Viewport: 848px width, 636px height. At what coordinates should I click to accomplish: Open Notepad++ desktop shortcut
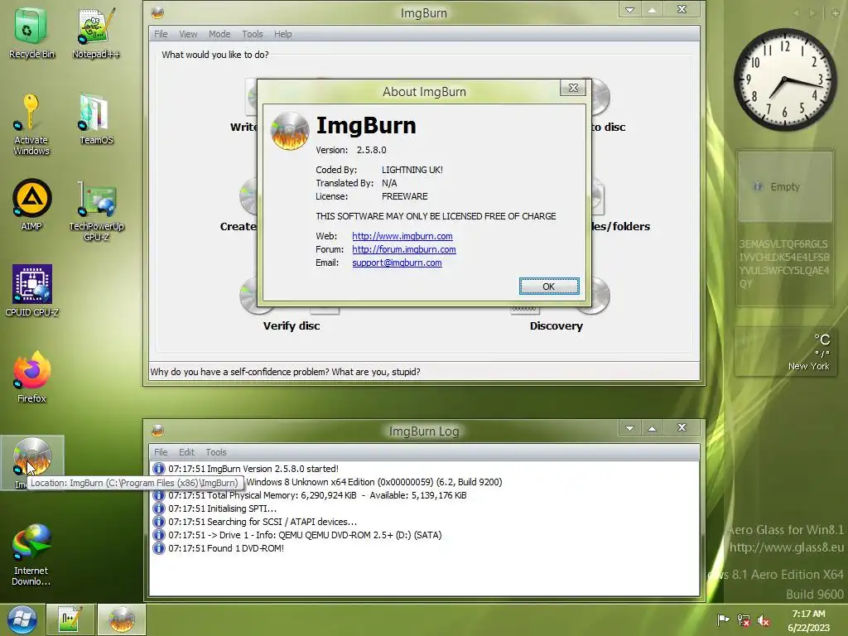[x=96, y=31]
